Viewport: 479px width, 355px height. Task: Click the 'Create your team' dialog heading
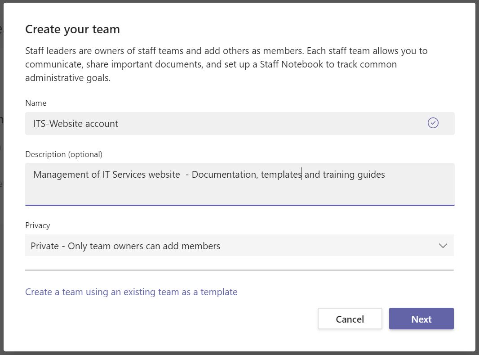tap(72, 29)
